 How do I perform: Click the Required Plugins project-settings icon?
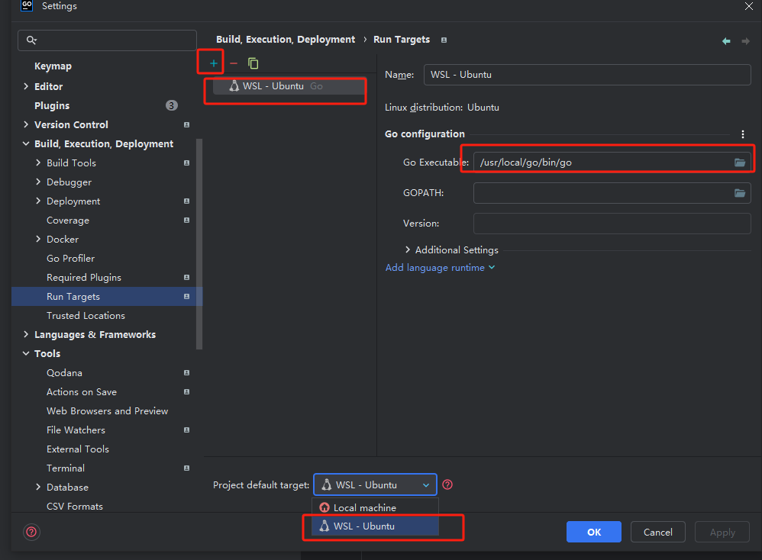186,277
